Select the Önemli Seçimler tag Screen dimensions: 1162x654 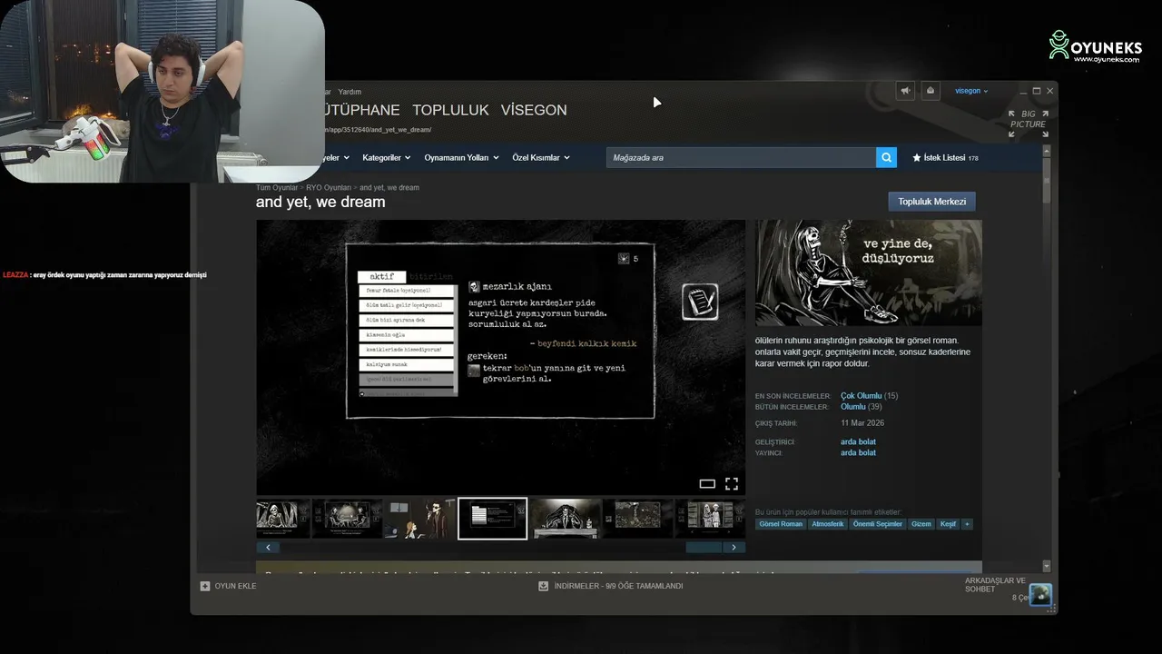pyautogui.click(x=878, y=524)
